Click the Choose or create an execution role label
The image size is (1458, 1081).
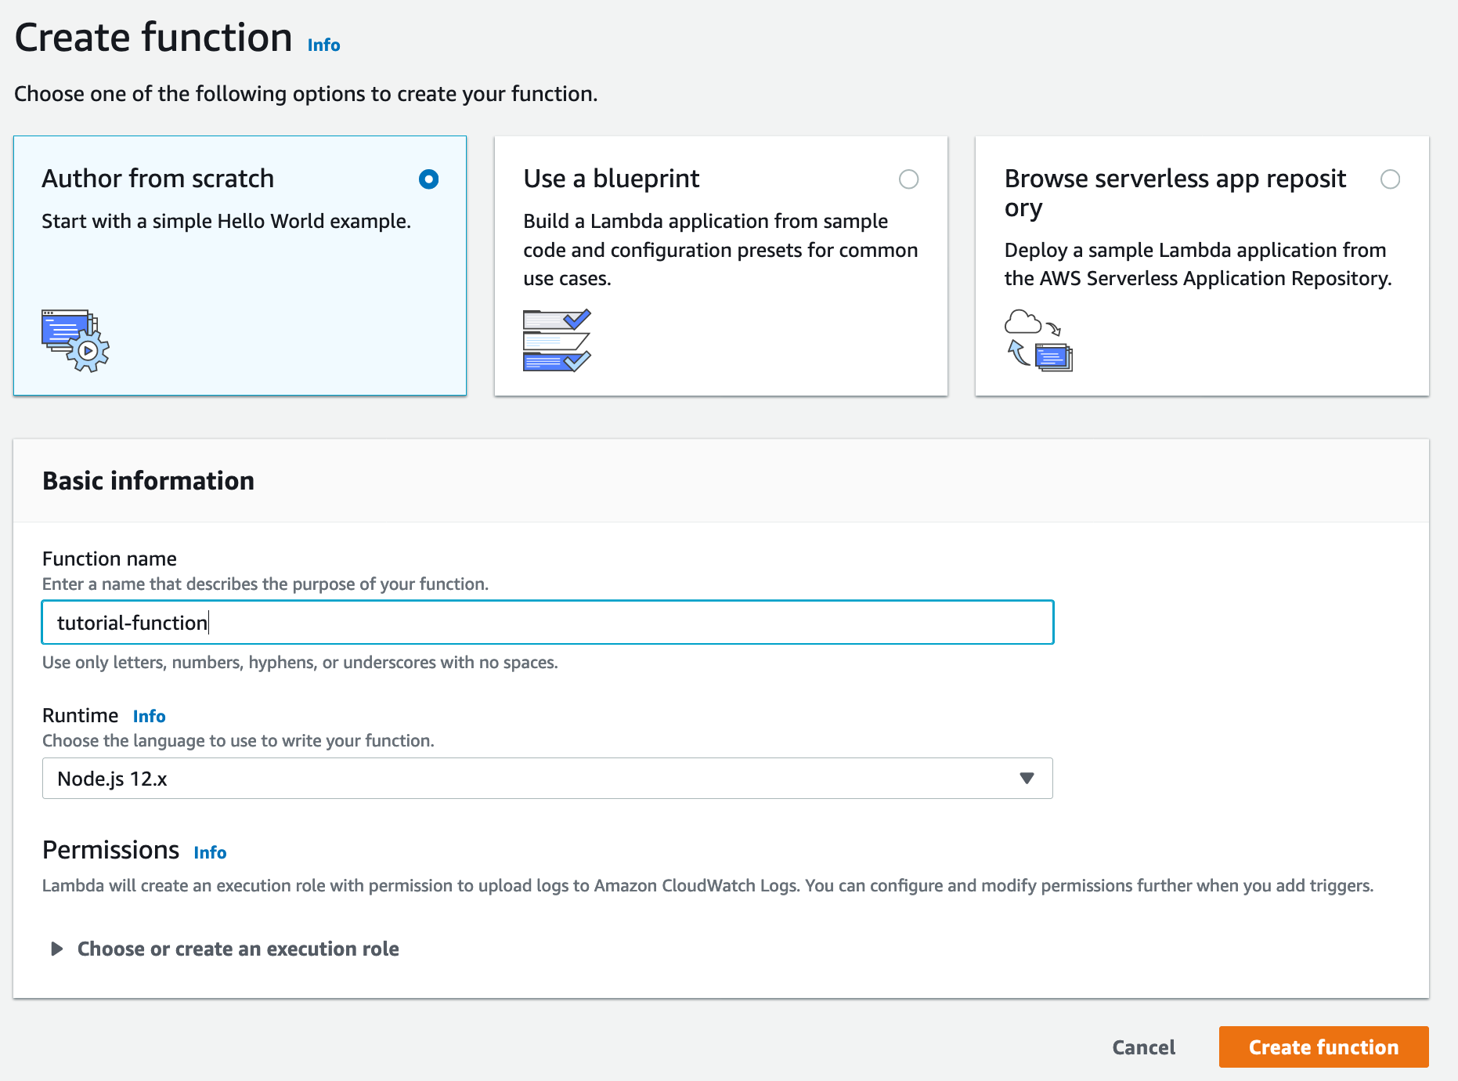click(237, 949)
